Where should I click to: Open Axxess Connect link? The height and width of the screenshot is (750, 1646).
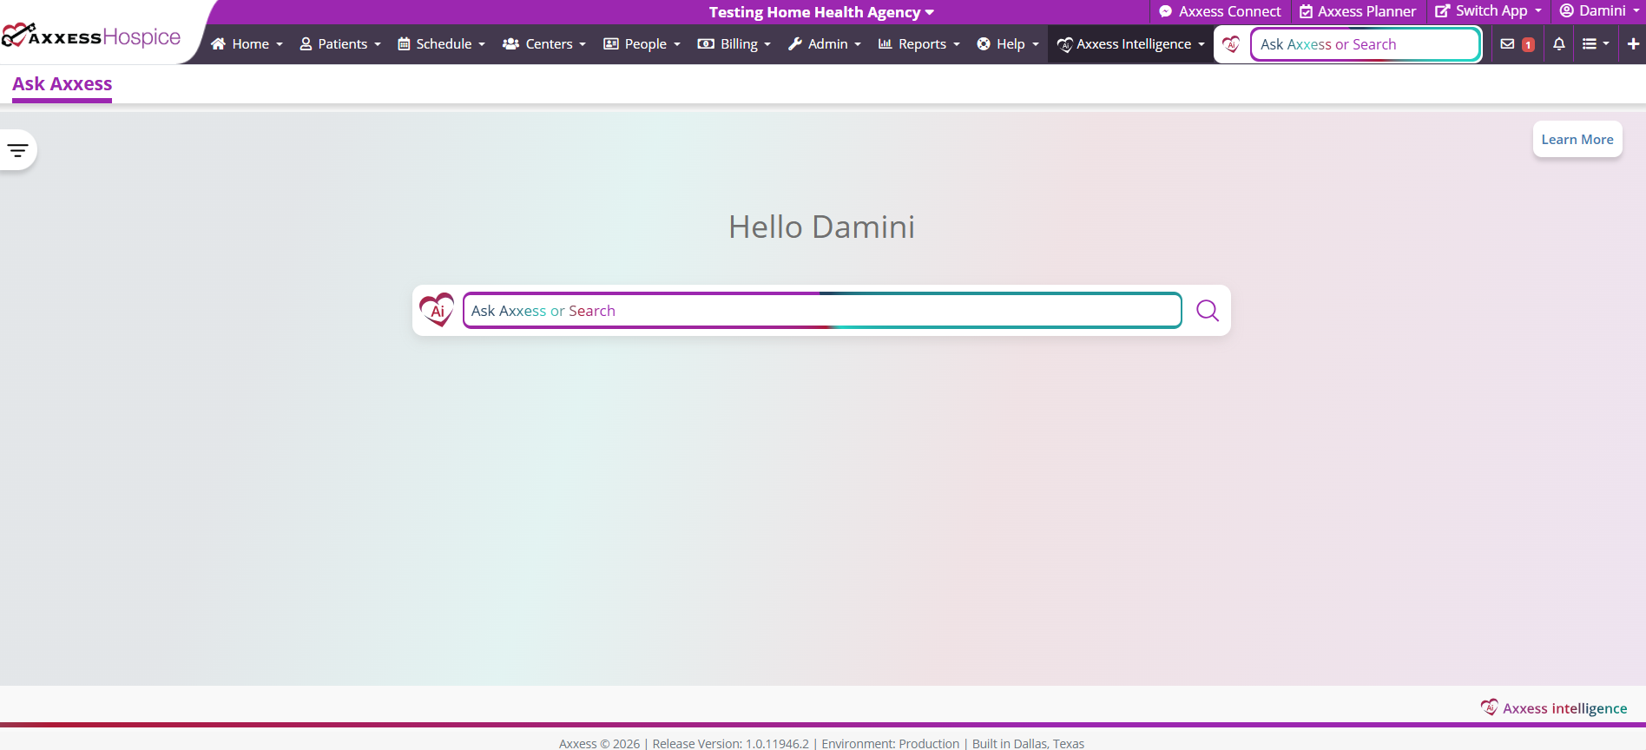pos(1220,11)
